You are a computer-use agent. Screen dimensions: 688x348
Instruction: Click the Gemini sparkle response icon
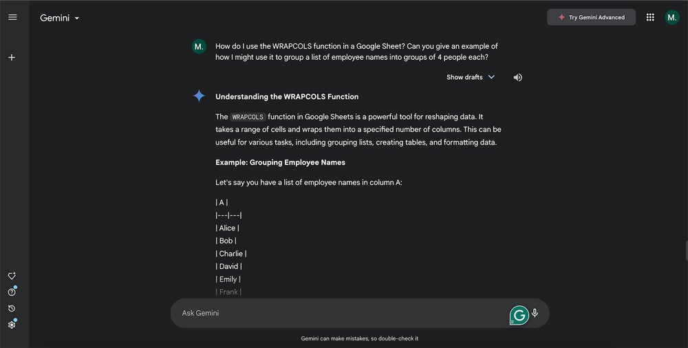pos(199,96)
